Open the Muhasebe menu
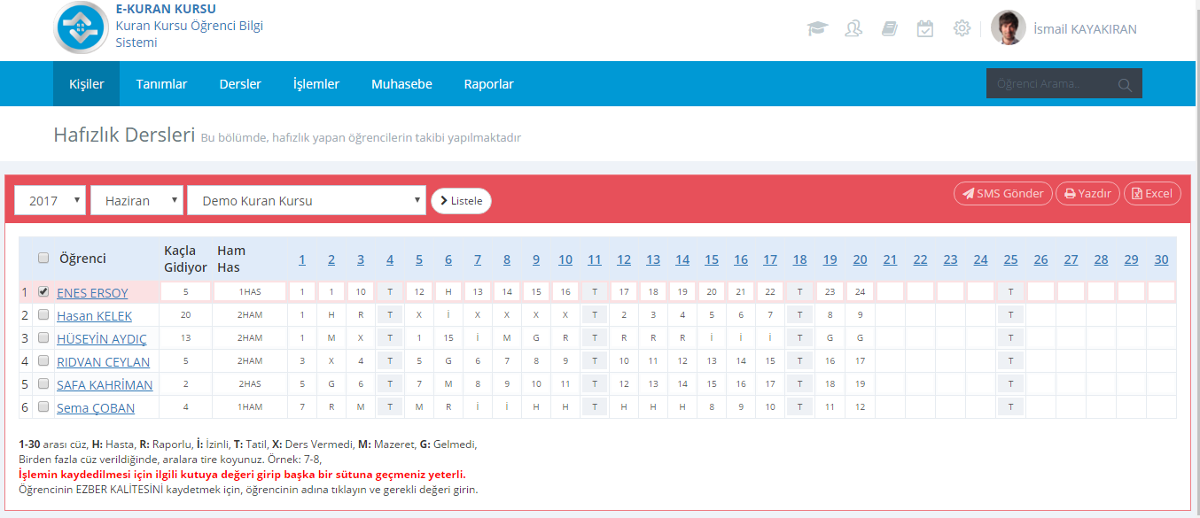 tap(401, 84)
